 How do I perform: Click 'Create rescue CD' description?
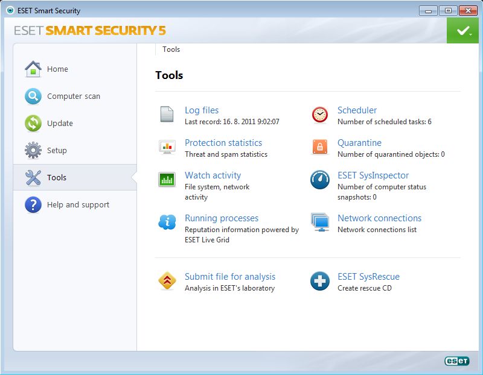(x=365, y=288)
